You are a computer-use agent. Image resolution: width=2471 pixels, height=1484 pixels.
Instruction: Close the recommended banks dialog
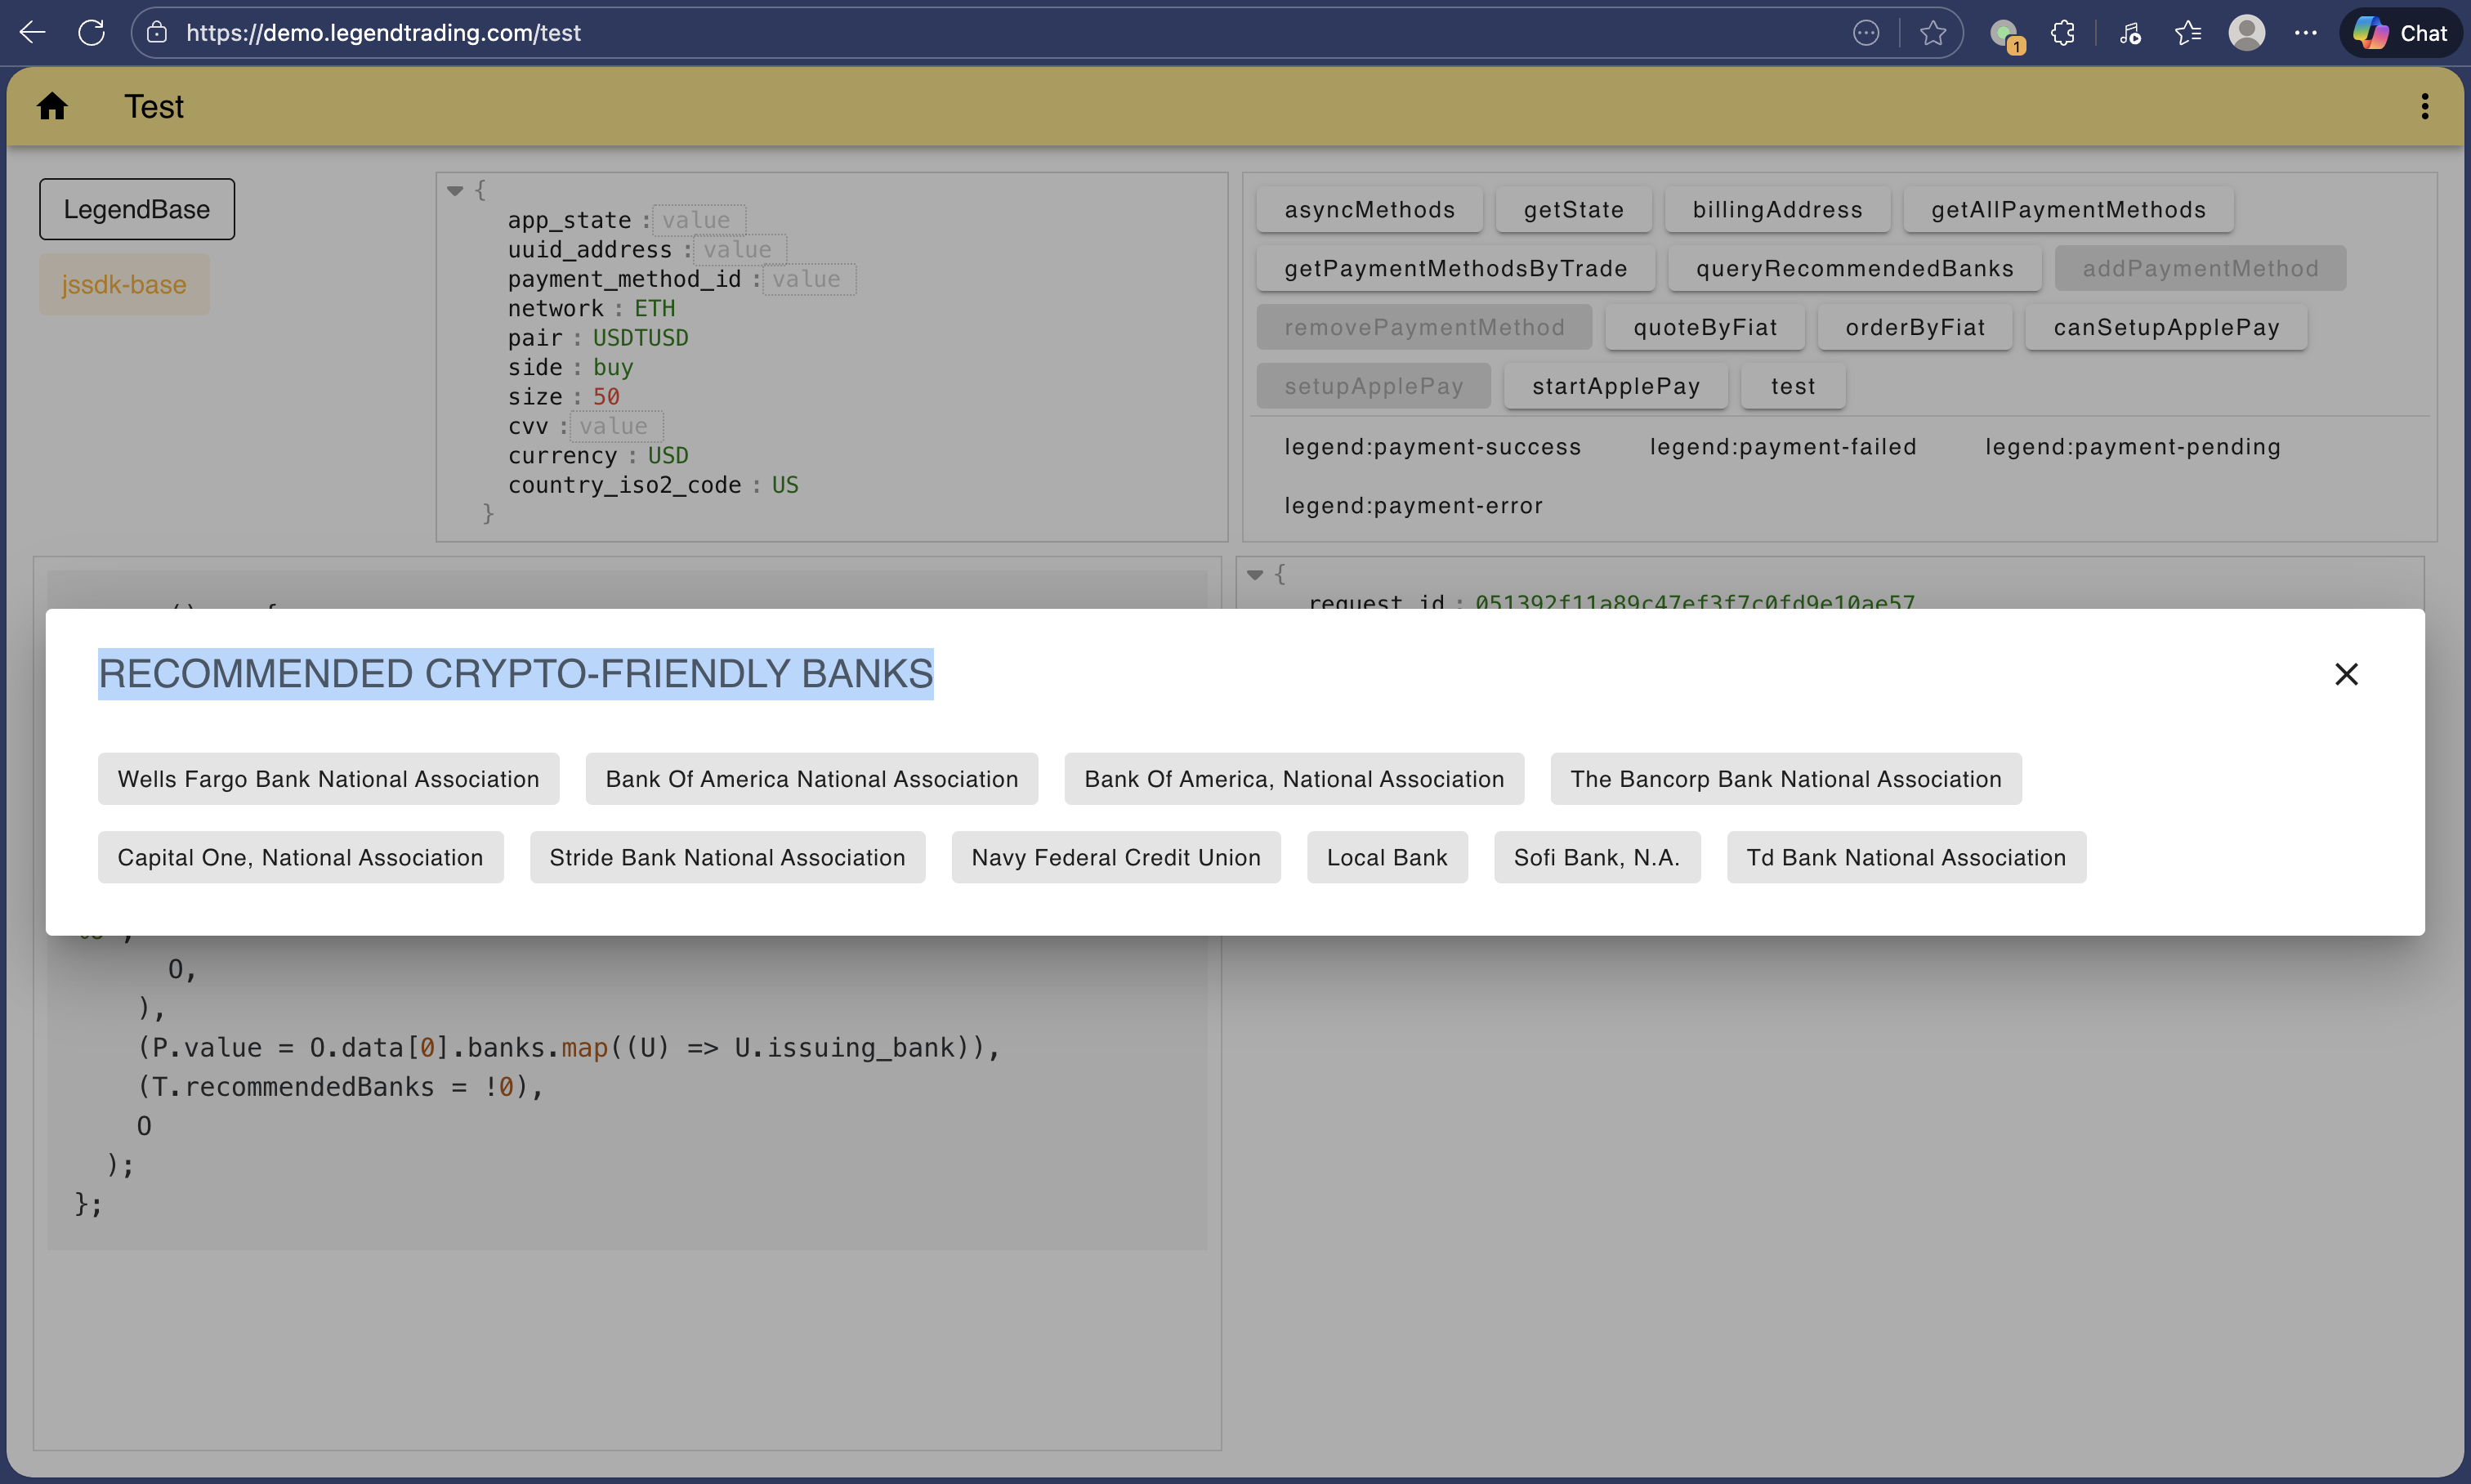point(2346,674)
